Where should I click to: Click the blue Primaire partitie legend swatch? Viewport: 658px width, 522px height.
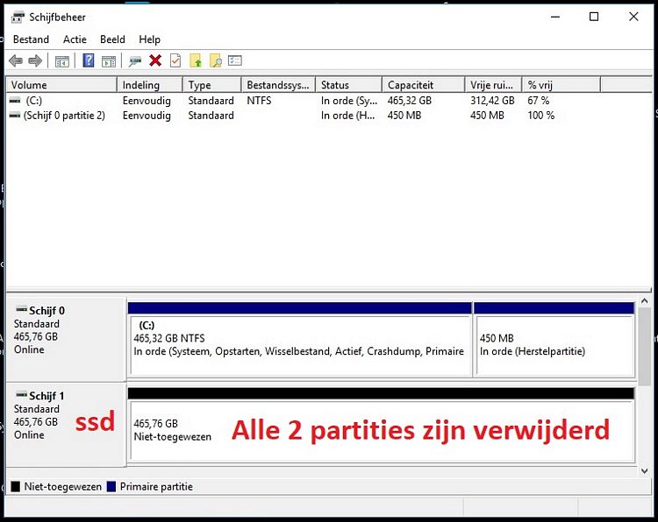111,486
